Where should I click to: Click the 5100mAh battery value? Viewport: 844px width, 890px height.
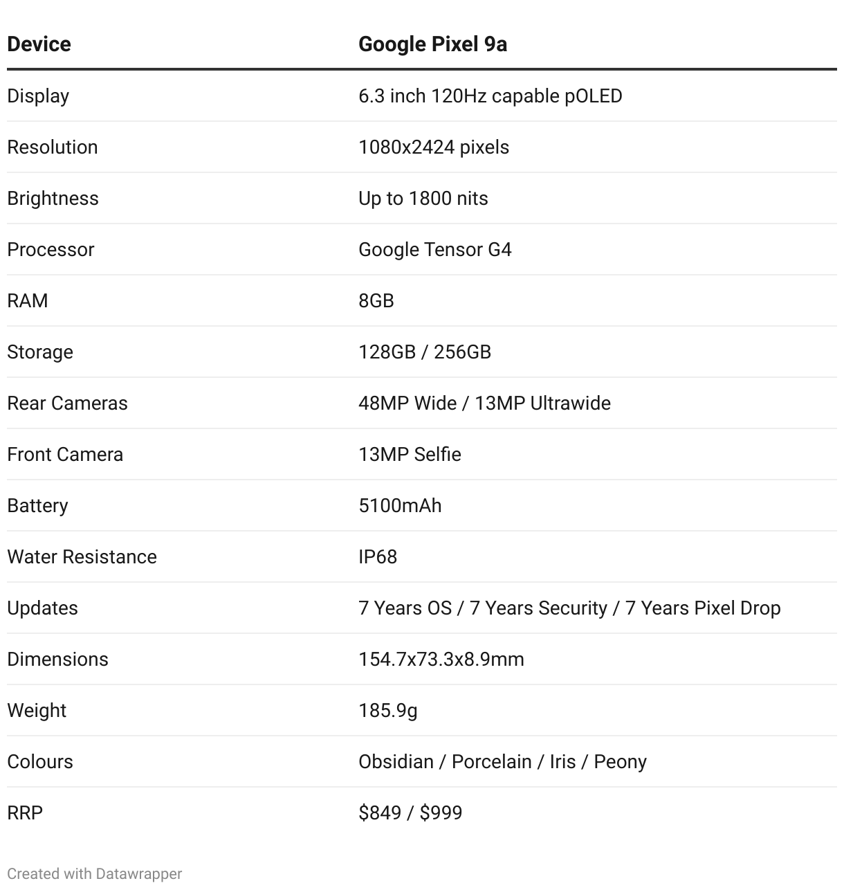[x=400, y=506]
